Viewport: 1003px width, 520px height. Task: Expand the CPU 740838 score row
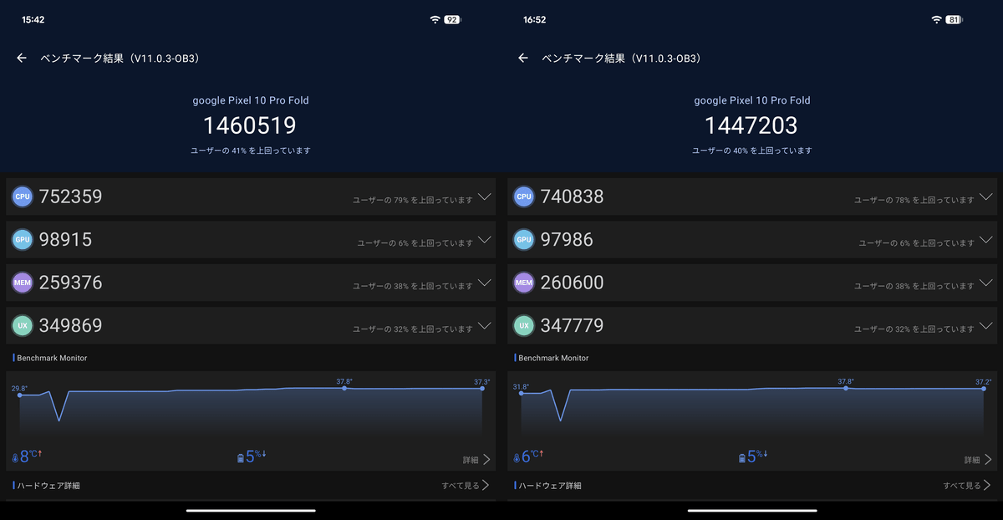[986, 197]
